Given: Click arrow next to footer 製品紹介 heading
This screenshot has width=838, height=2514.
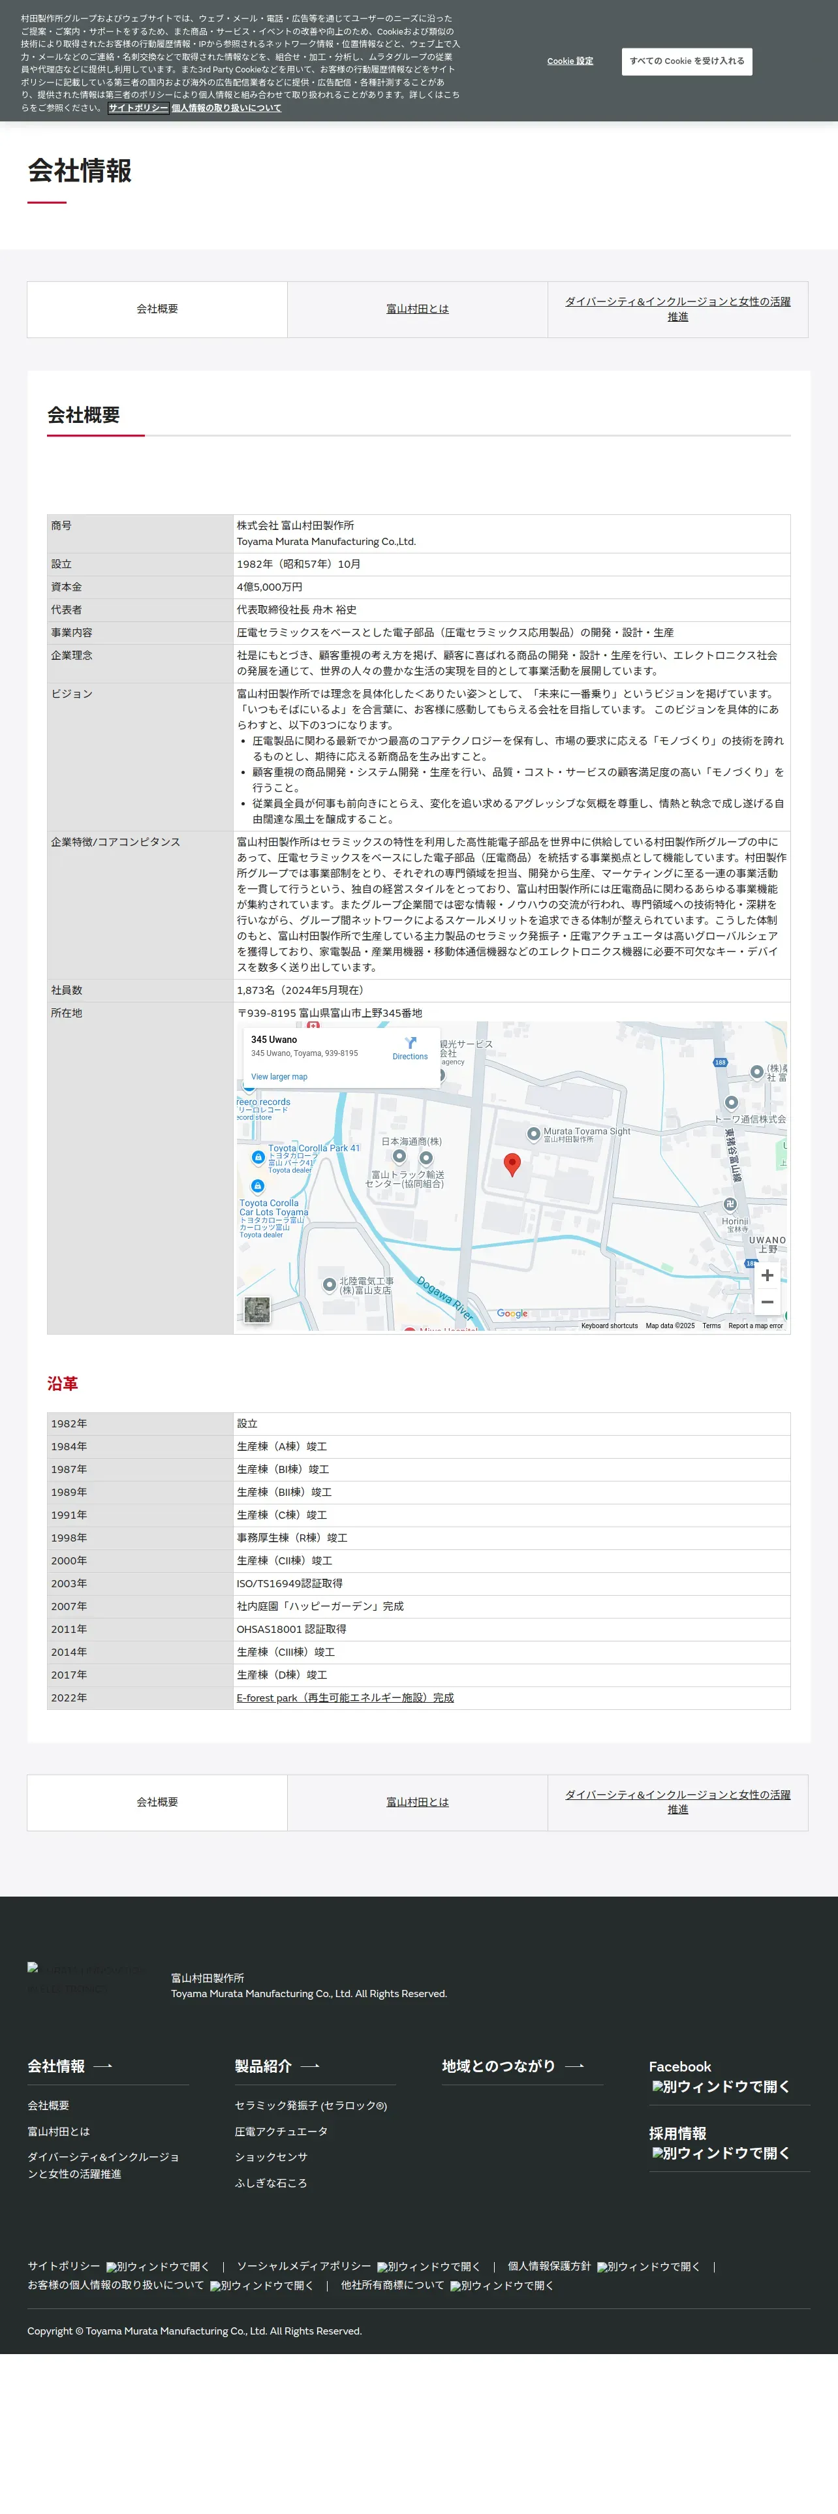Looking at the screenshot, I should pos(310,2066).
